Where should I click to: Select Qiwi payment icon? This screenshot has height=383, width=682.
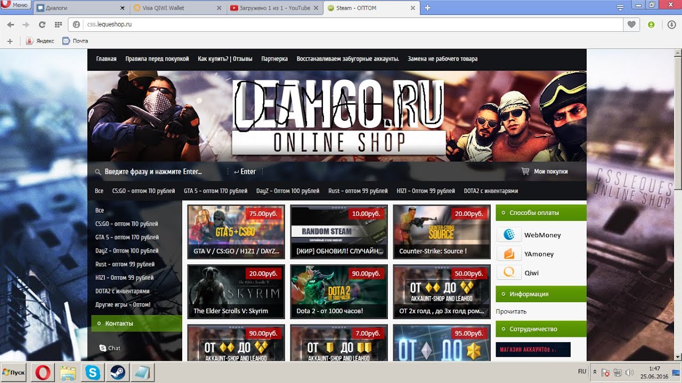[x=509, y=272]
